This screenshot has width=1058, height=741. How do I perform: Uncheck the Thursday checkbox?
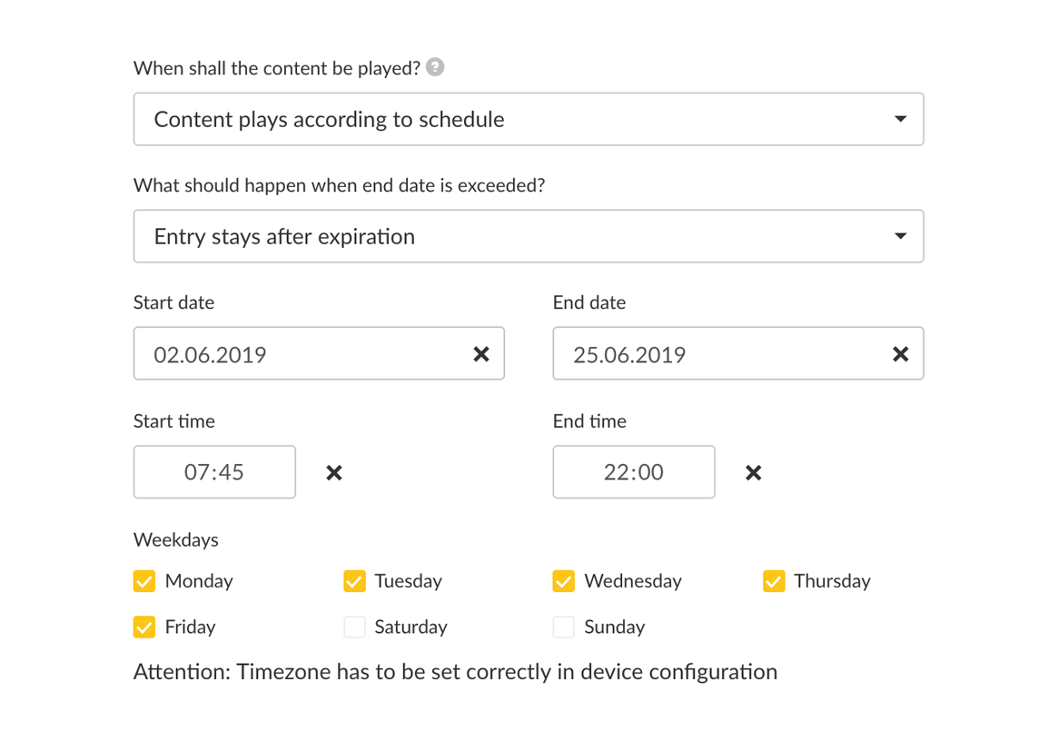pos(774,581)
